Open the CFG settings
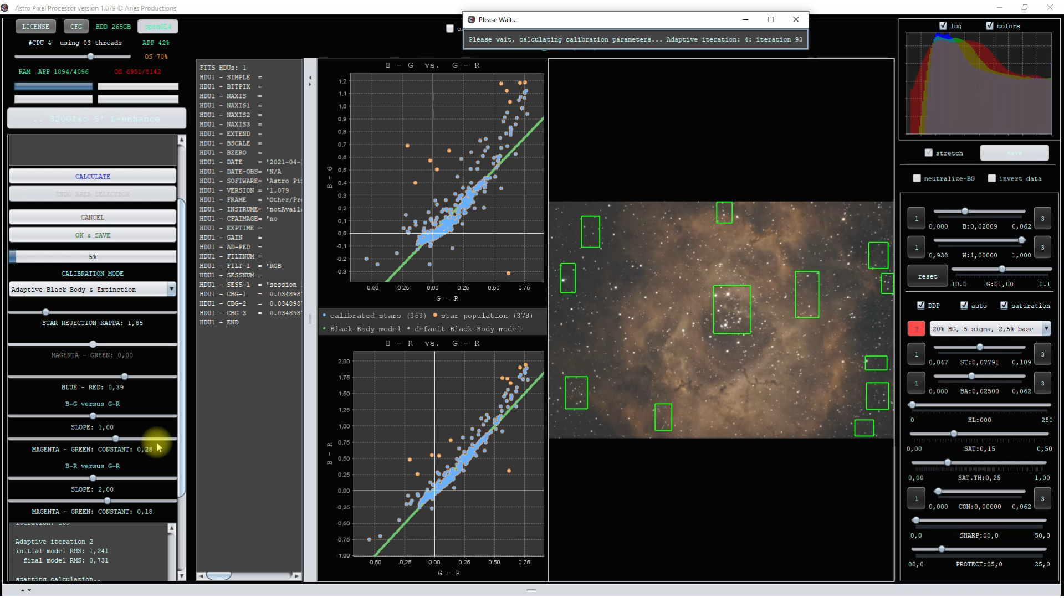 click(75, 26)
